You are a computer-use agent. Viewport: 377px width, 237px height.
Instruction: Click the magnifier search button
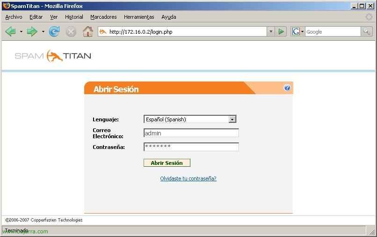click(x=367, y=31)
